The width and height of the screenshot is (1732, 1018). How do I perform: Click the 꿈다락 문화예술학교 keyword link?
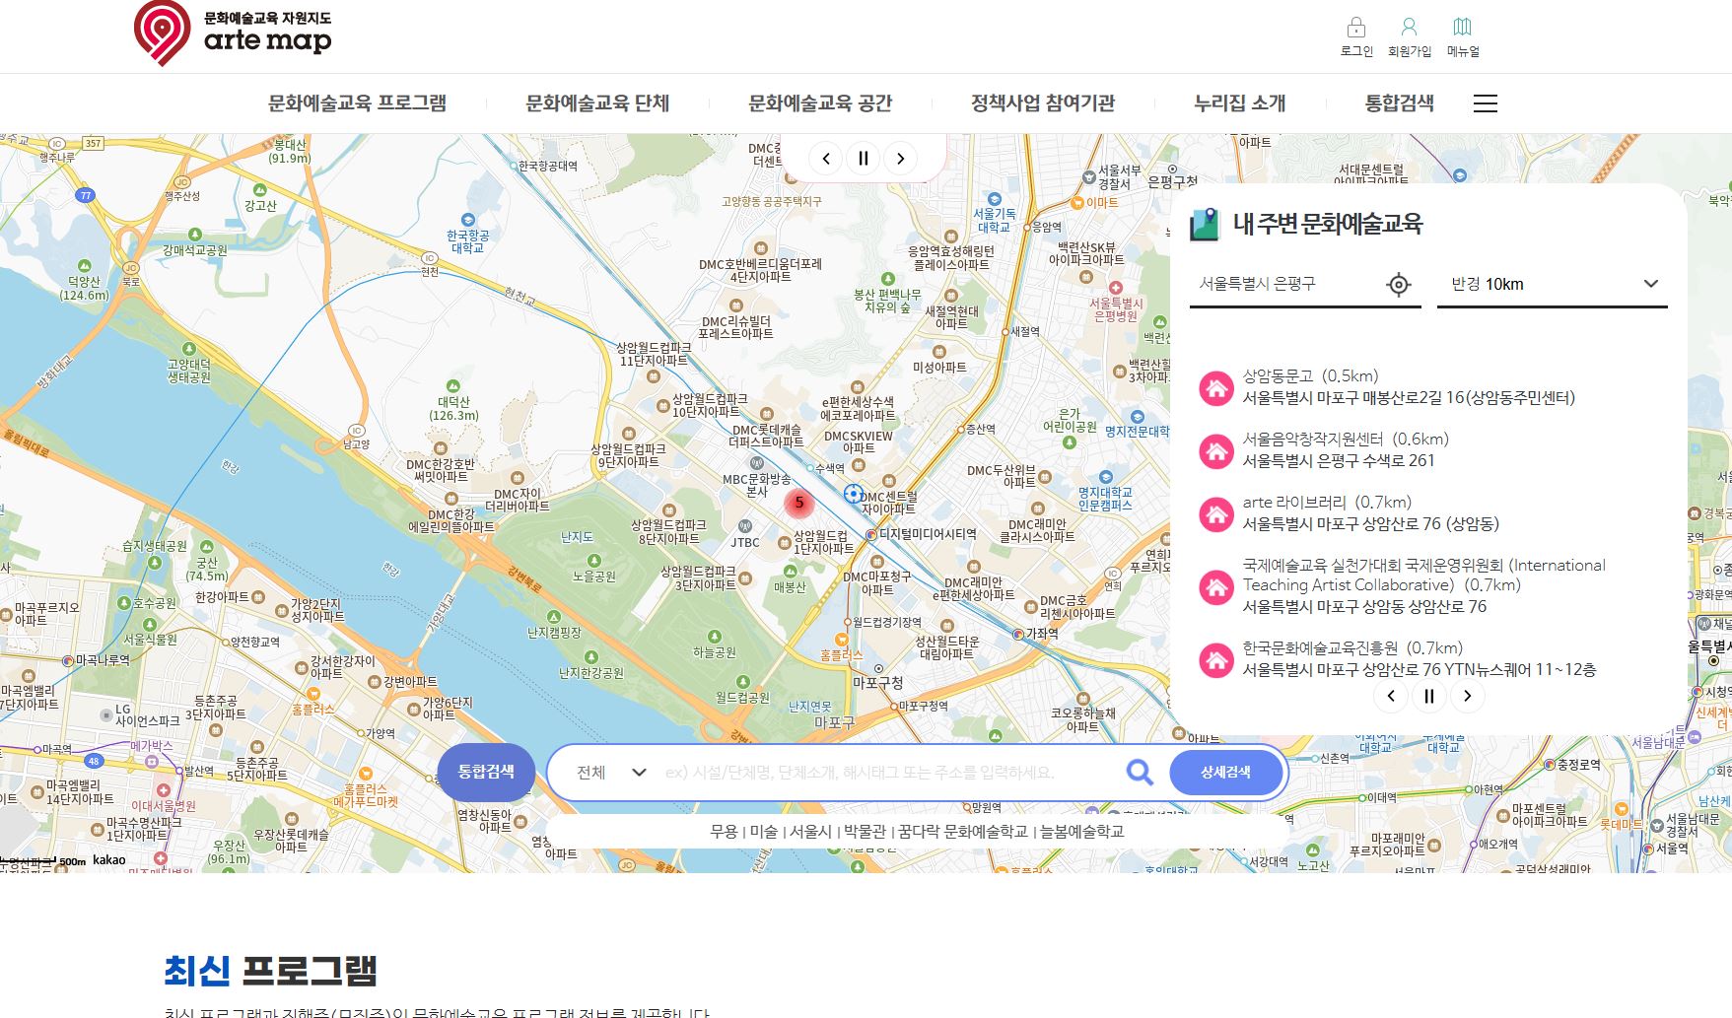[x=962, y=832]
